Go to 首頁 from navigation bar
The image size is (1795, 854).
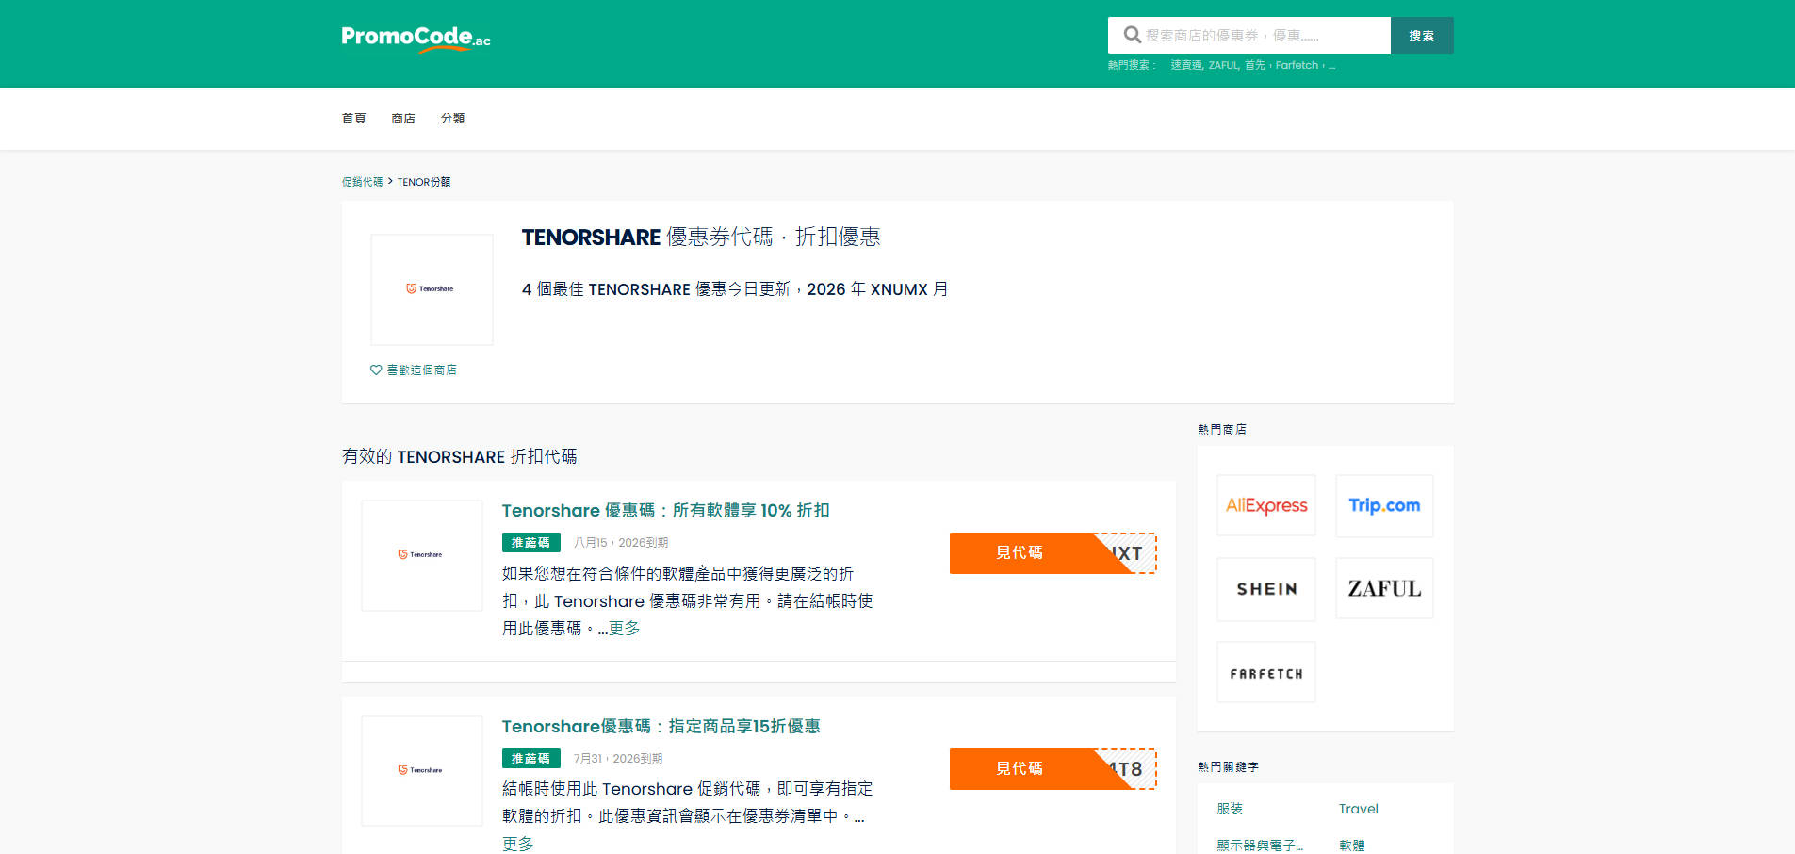[x=353, y=118]
